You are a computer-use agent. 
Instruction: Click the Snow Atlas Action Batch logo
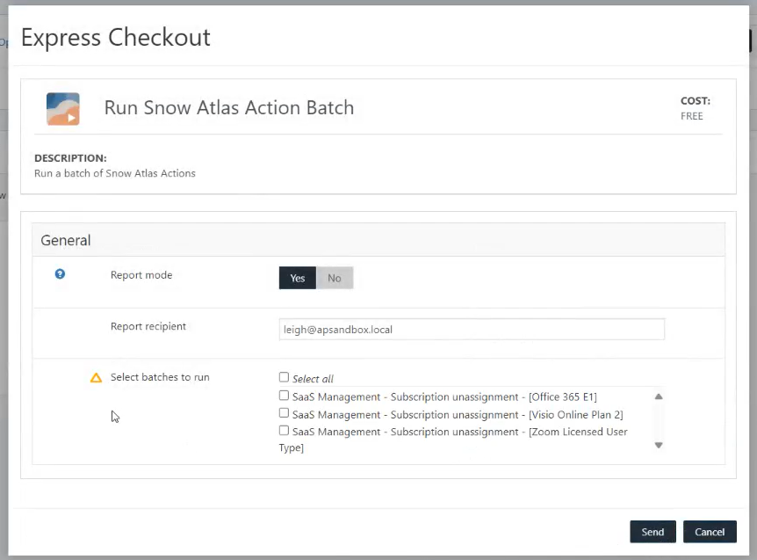pos(62,107)
